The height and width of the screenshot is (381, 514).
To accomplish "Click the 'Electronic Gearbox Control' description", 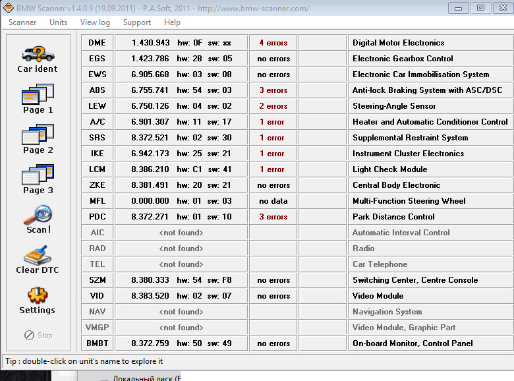I will [403, 59].
